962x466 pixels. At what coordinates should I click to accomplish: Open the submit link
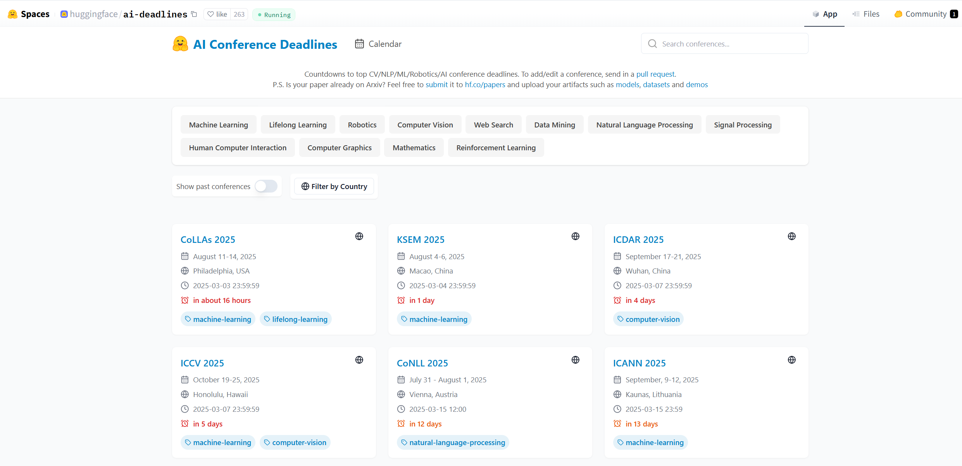(x=436, y=84)
